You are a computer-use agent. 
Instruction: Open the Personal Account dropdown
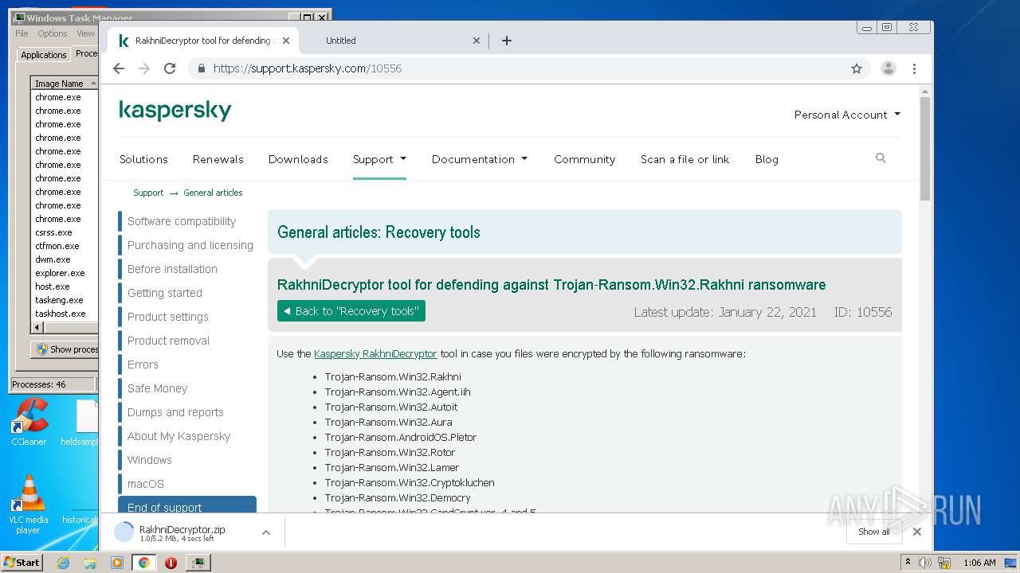[x=847, y=115]
